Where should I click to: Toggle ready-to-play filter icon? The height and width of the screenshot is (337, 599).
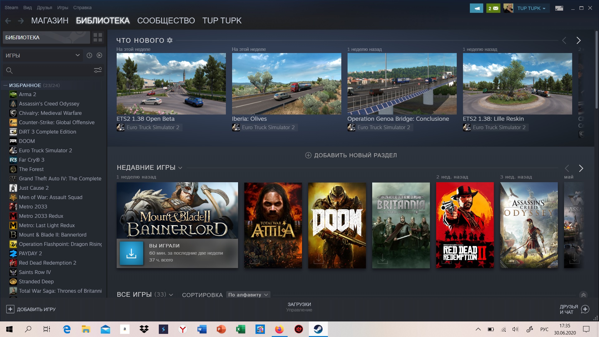click(99, 55)
